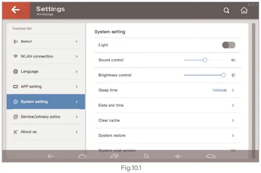Open the Select menu item
Screen dimensions: 261x173
(x=46, y=41)
